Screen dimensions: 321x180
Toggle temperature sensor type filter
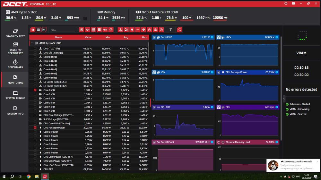coord(120,30)
